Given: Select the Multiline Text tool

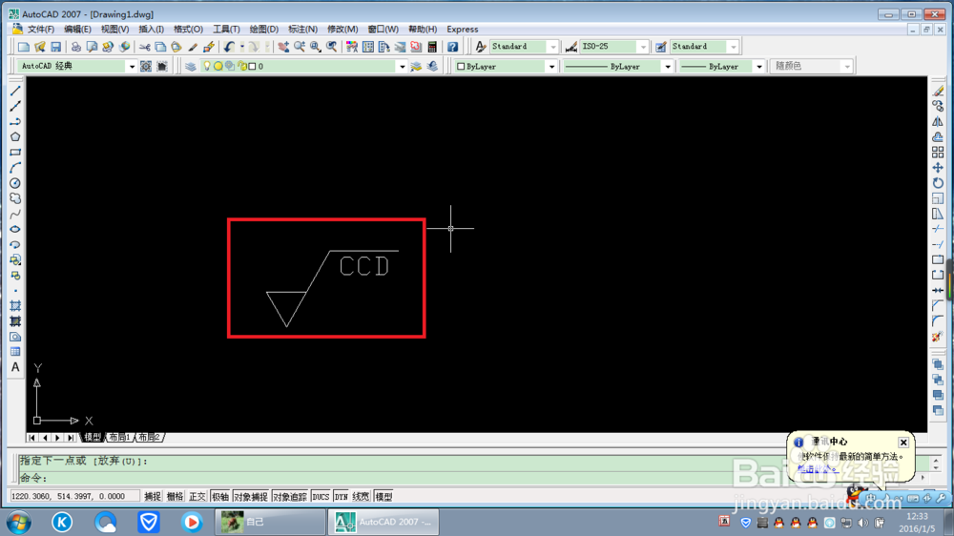Looking at the screenshot, I should pos(15,367).
